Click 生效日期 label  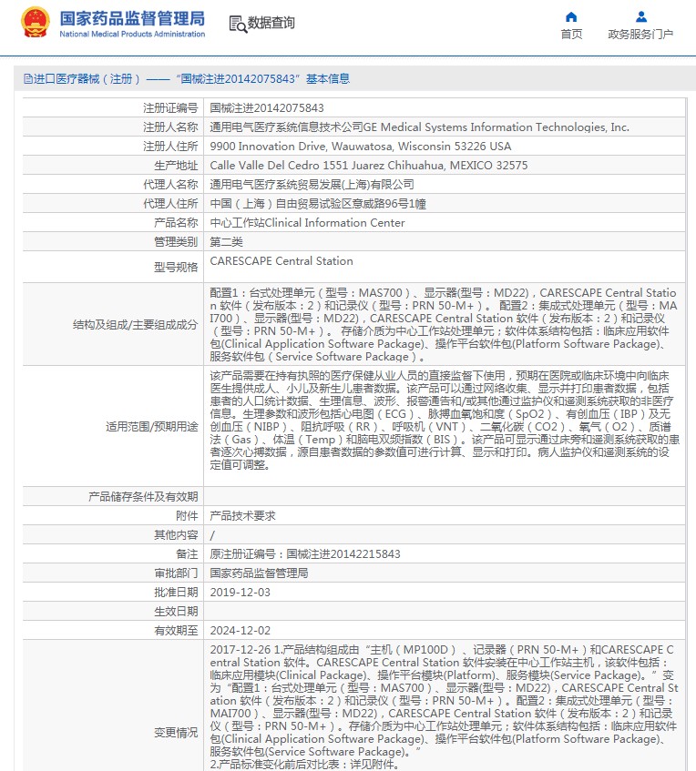176,612
